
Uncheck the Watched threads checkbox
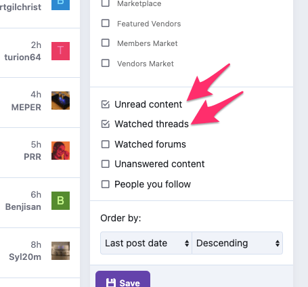106,124
